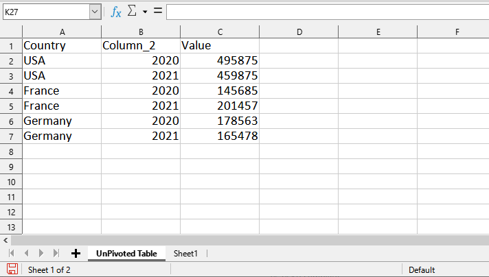Viewport: 489px width, 277px height.
Task: Click the Formula equals sign icon
Action: pos(158,11)
